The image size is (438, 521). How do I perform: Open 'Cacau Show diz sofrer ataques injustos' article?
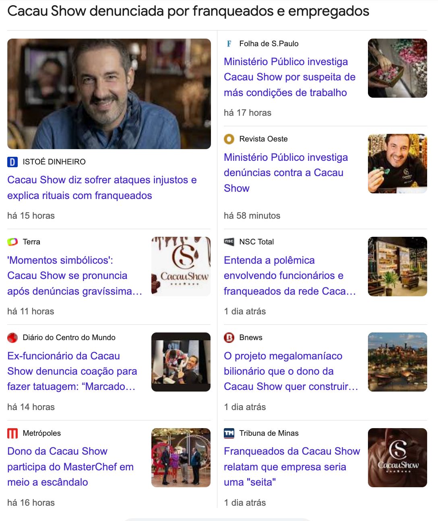coord(102,188)
